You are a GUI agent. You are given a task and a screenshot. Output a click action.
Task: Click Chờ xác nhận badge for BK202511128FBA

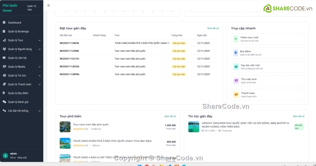179,75
